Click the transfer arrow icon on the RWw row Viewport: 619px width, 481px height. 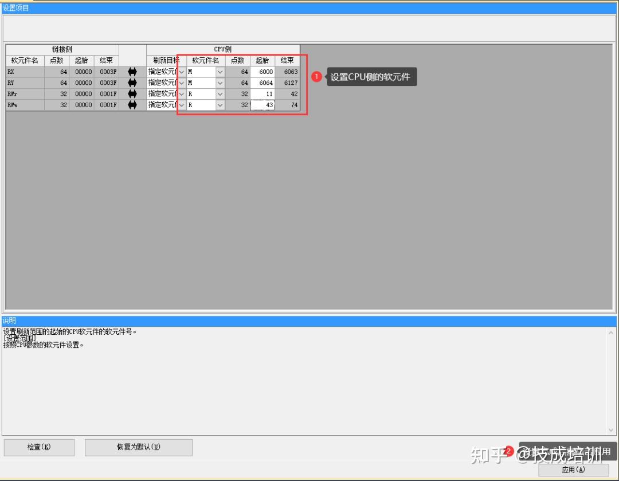[133, 104]
